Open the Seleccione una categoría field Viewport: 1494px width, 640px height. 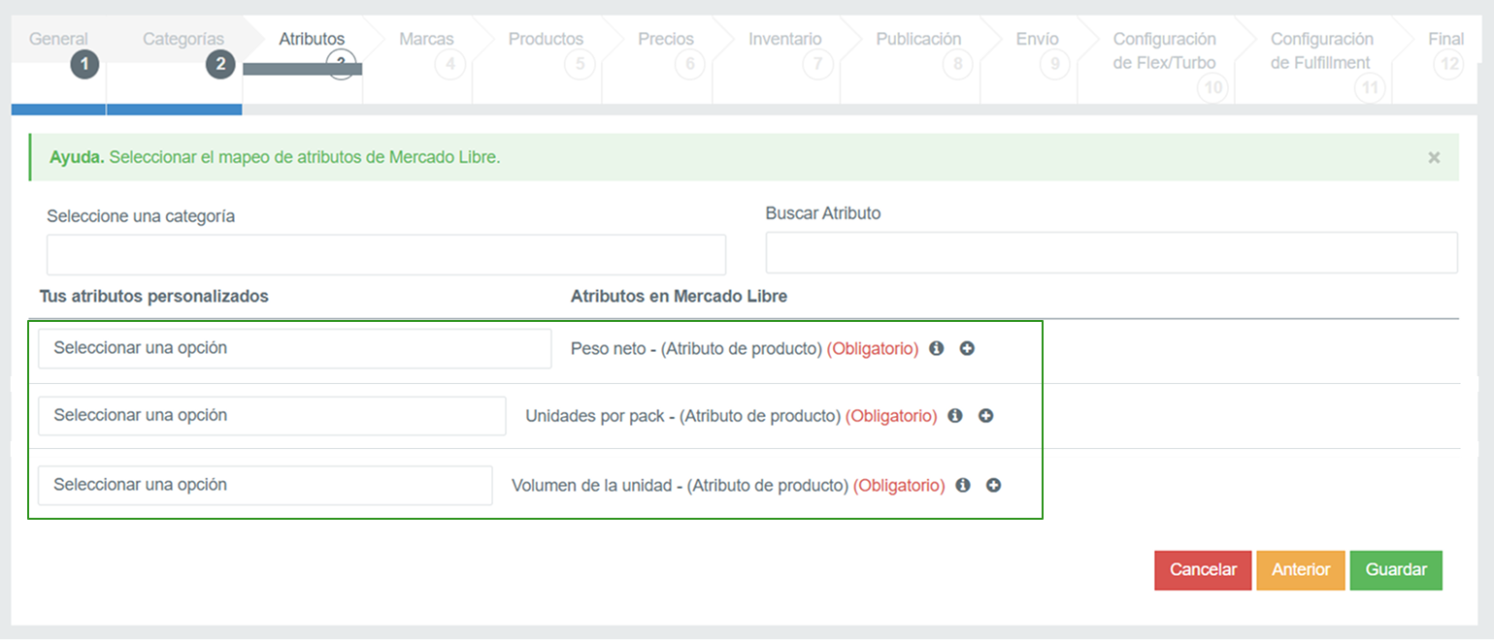385,254
